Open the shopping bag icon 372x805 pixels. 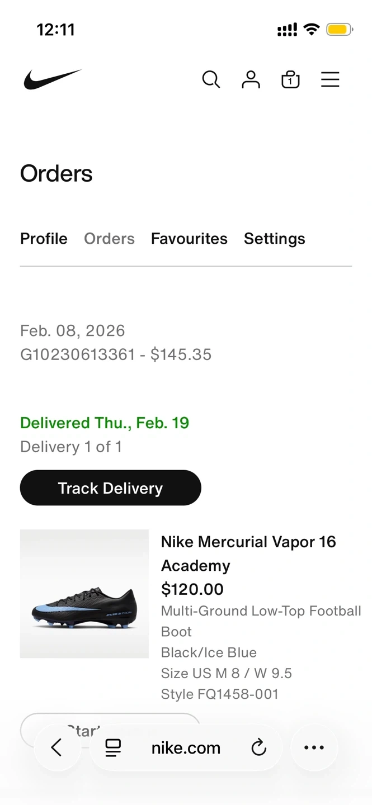pos(290,79)
